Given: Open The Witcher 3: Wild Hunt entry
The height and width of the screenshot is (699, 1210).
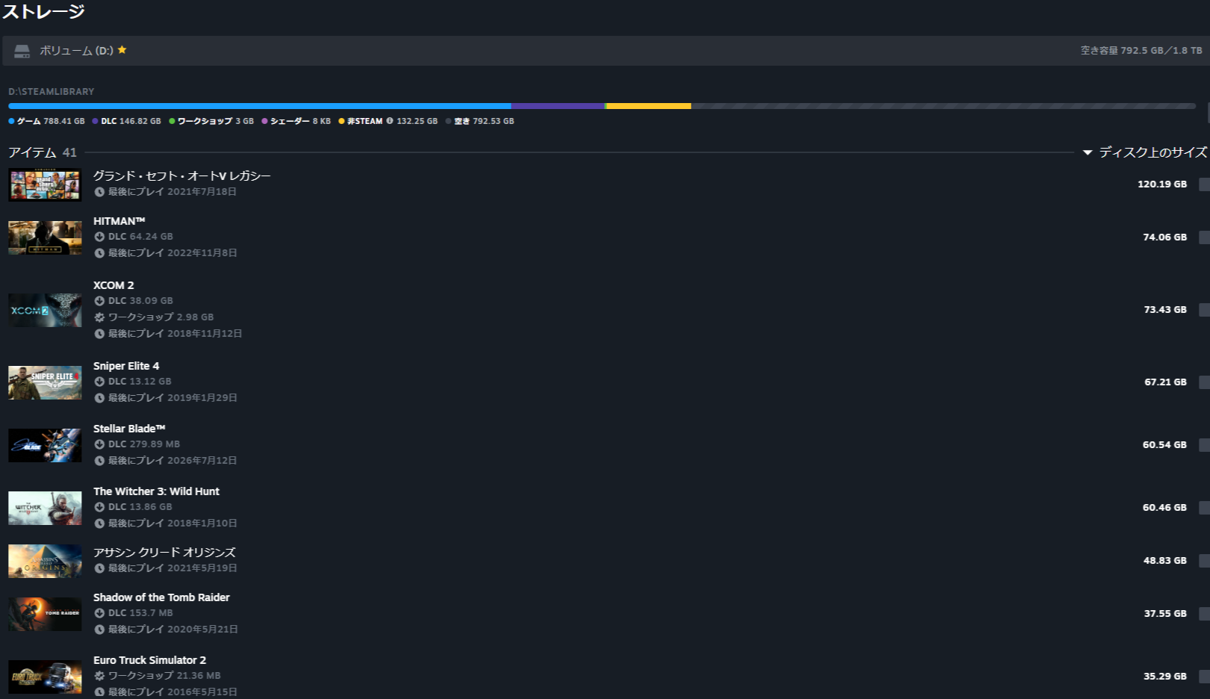Looking at the screenshot, I should [x=156, y=491].
